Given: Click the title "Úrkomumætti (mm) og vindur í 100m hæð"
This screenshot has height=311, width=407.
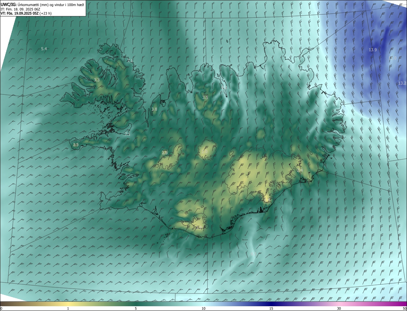Looking at the screenshot, I should coord(51,4).
